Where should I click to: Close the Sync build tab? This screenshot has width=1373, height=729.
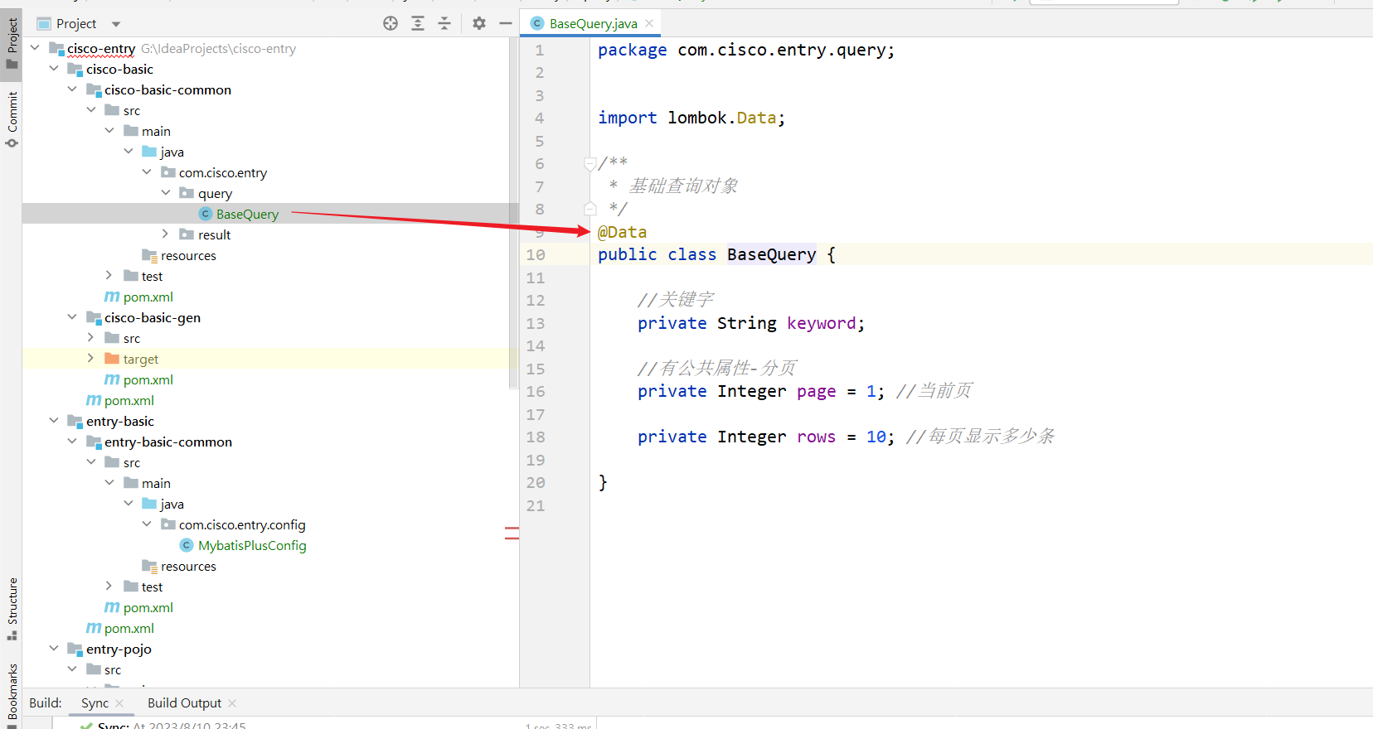pyautogui.click(x=119, y=702)
